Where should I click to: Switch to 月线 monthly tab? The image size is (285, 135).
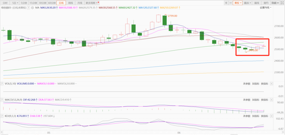click(79, 3)
